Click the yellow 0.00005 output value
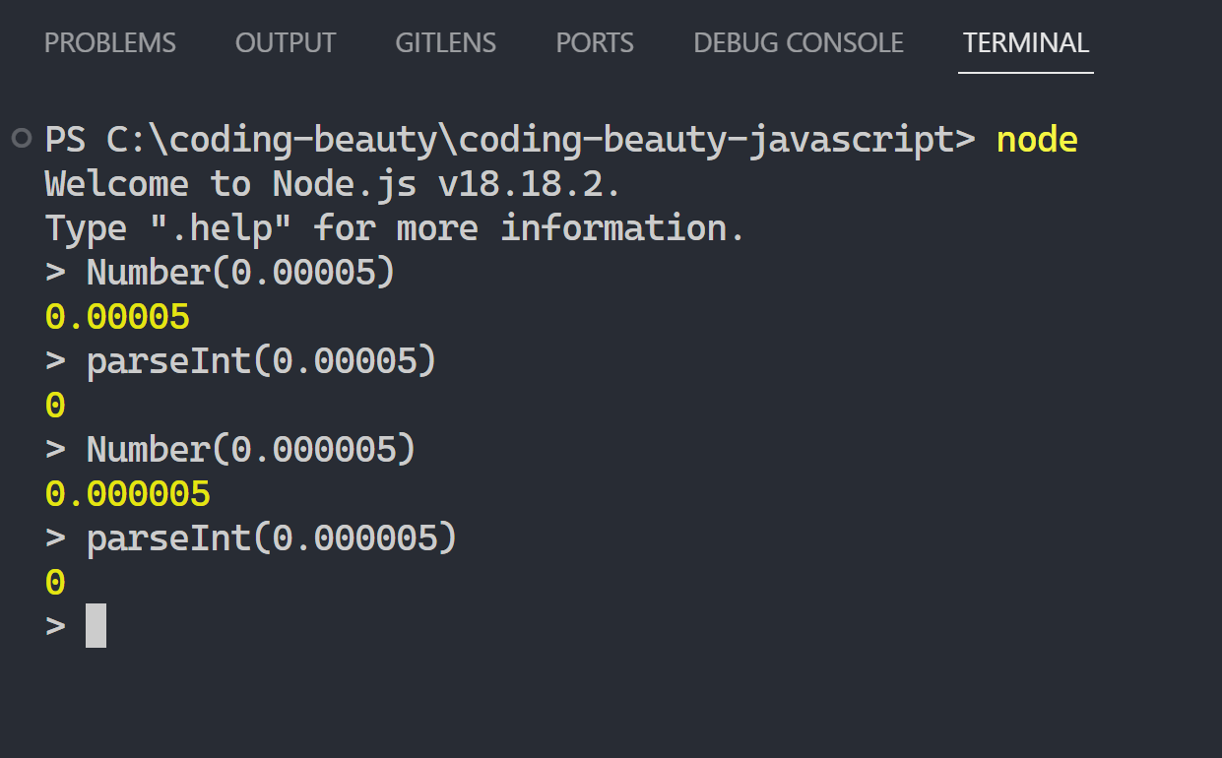This screenshot has height=758, width=1222. coord(117,317)
